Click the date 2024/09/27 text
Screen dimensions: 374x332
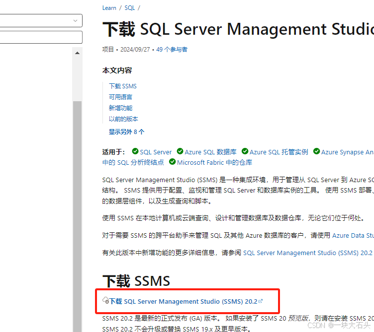click(135, 50)
